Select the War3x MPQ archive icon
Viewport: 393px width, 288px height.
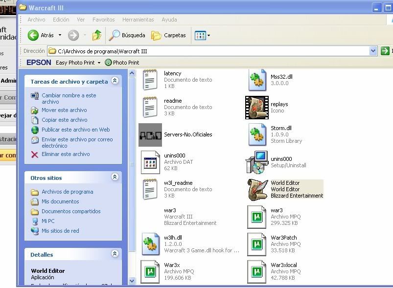click(x=150, y=272)
